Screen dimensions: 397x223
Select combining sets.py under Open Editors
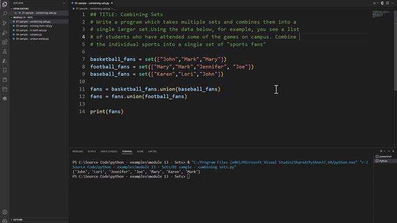(x=38, y=13)
